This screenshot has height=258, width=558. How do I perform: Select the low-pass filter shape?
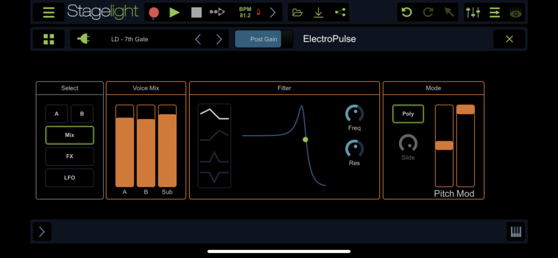coord(215,114)
